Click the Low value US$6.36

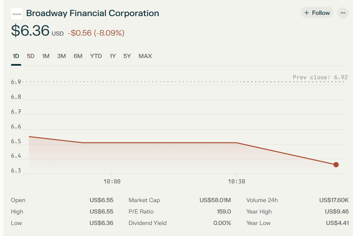(x=101, y=223)
